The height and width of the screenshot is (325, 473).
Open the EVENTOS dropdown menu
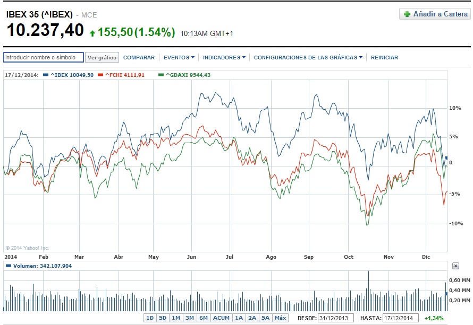[x=179, y=57]
